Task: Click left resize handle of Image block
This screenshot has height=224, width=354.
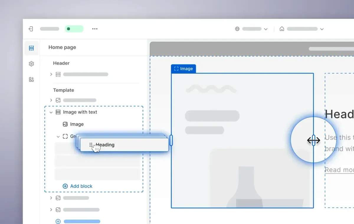Action: click(x=171, y=140)
